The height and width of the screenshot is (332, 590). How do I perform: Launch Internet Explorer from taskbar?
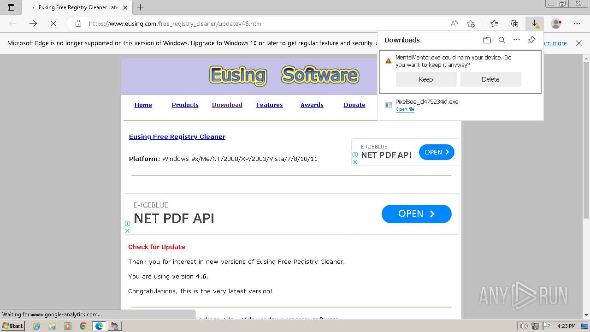click(37, 326)
